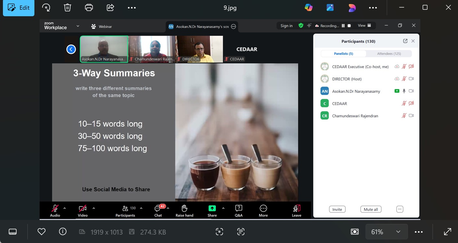This screenshot has height=243, width=458.
Task: Pop out the Participants panel
Action: coord(405,41)
